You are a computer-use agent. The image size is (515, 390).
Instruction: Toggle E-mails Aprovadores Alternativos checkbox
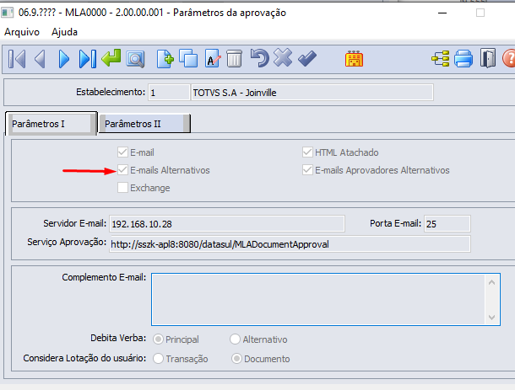coord(307,170)
